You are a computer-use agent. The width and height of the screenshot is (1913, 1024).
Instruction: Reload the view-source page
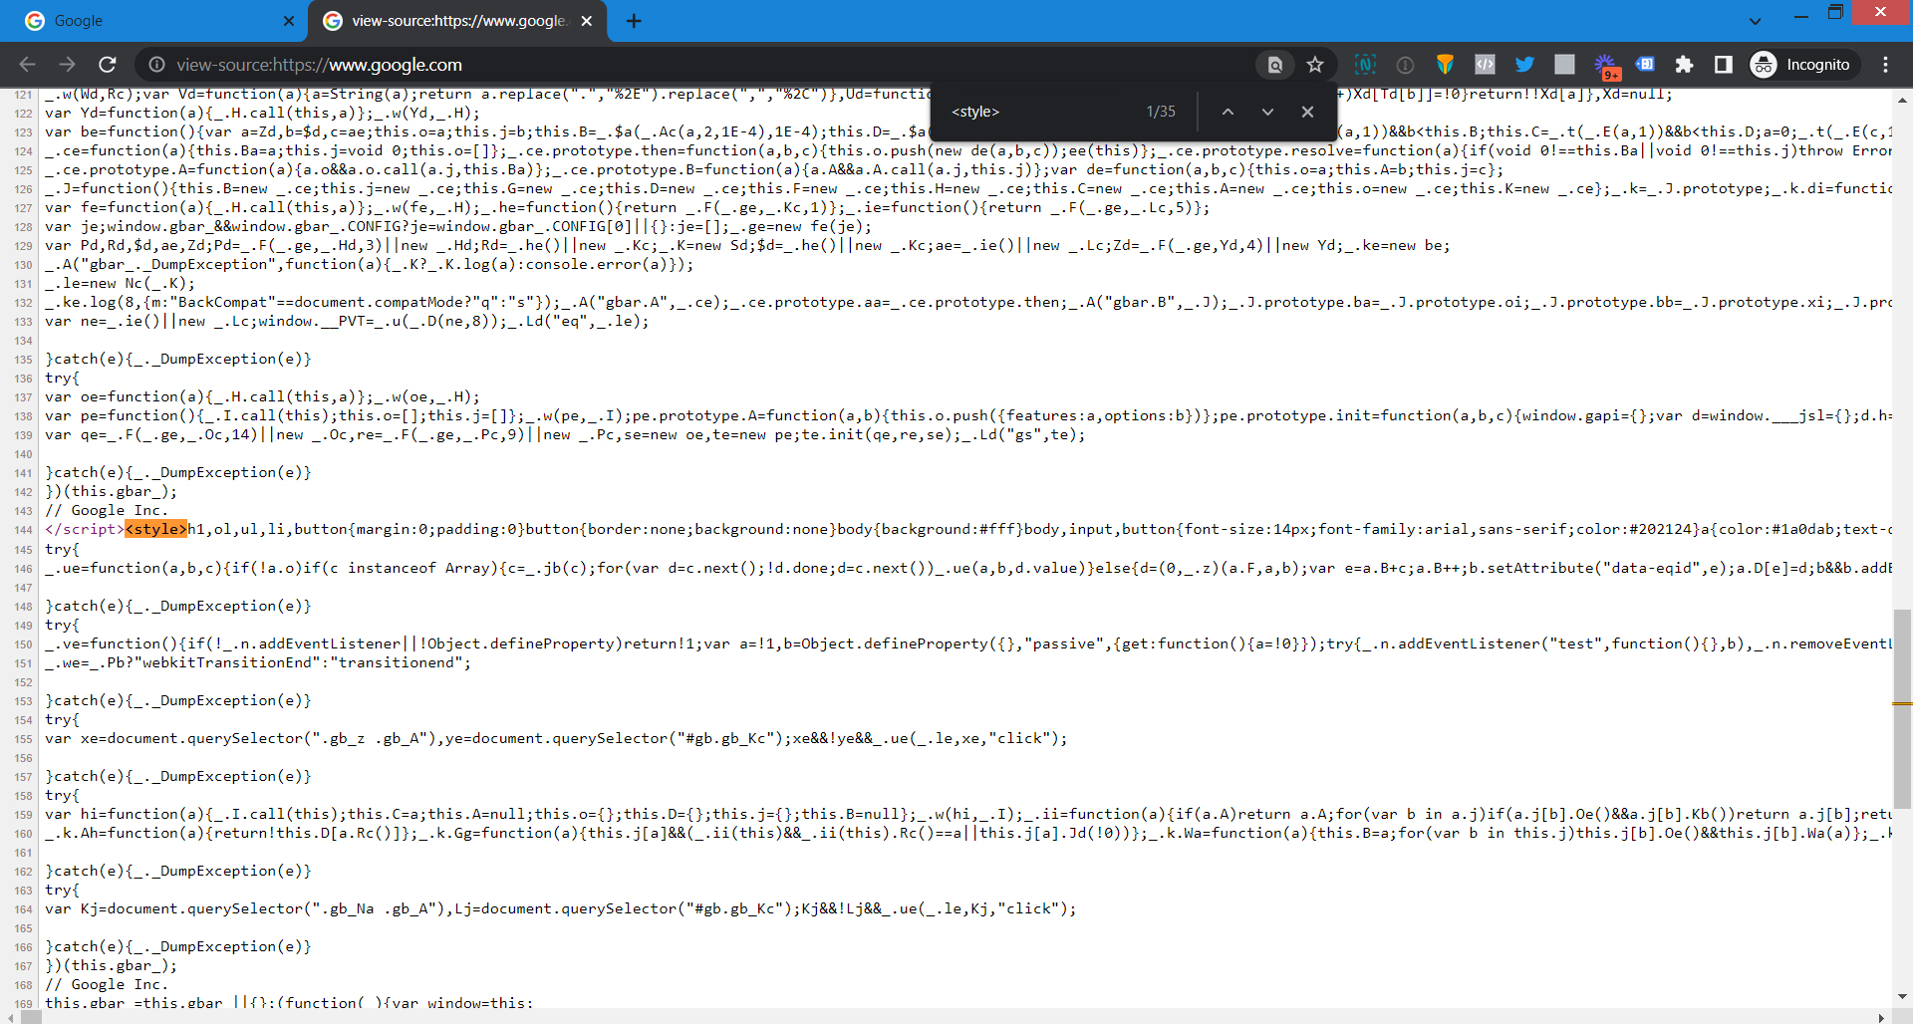click(x=108, y=65)
